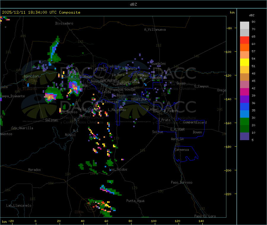This screenshot has width=267, height=225.
Task: Select the Paso_Barroso label
Action: click(x=182, y=182)
